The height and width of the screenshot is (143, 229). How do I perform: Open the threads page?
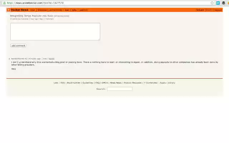pos(42,10)
